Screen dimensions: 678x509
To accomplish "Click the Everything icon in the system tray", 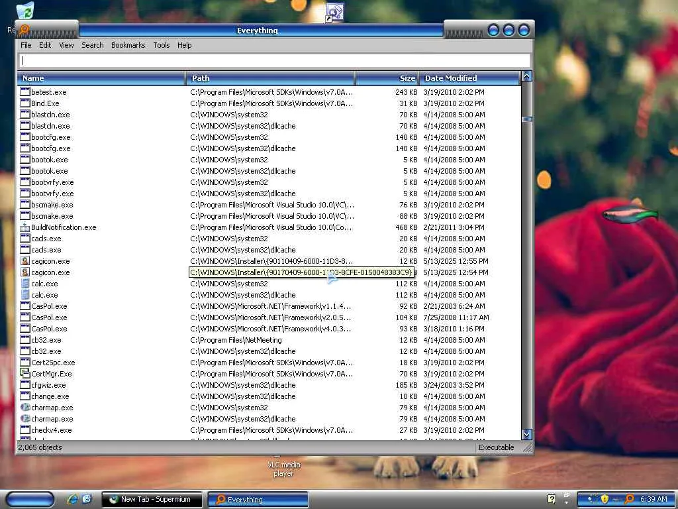I will coord(629,499).
